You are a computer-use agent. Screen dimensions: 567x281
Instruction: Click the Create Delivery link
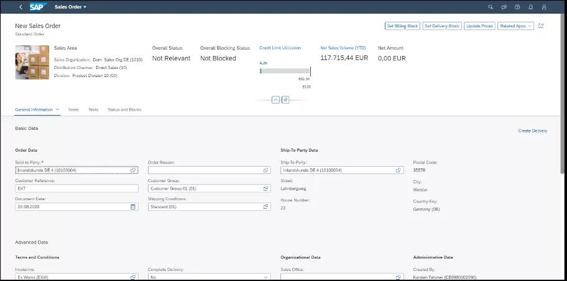click(533, 131)
